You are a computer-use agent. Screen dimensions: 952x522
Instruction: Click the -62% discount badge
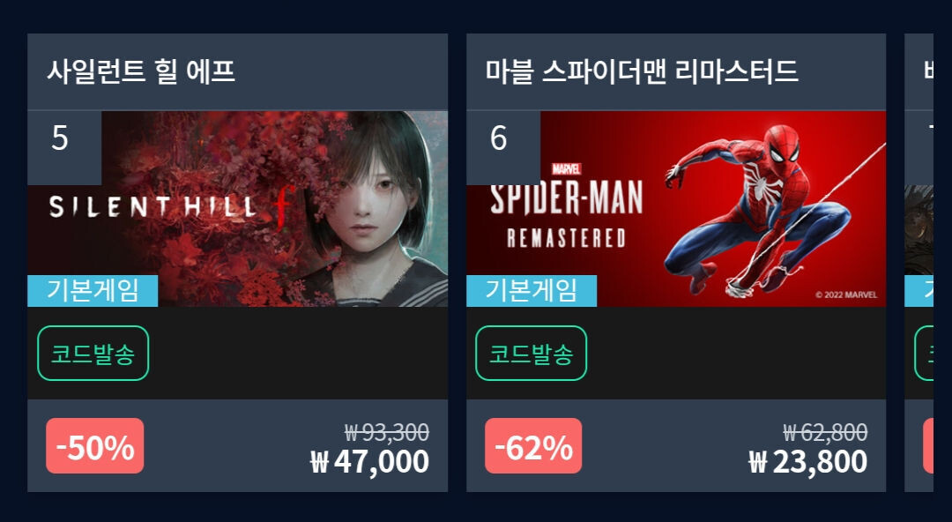tap(533, 446)
